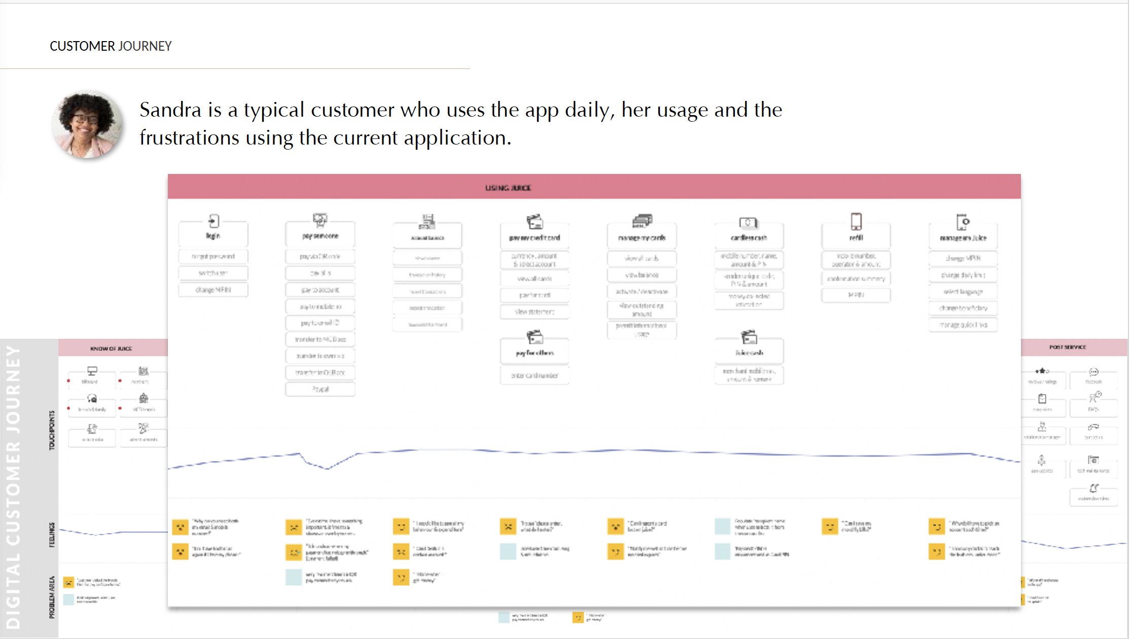Image resolution: width=1130 pixels, height=639 pixels.
Task: Click the refill phone icon
Action: click(x=856, y=221)
